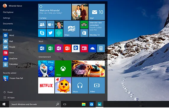Open the Fitbit teal dotted tile
Screen dimensions: 169x108
59,33
